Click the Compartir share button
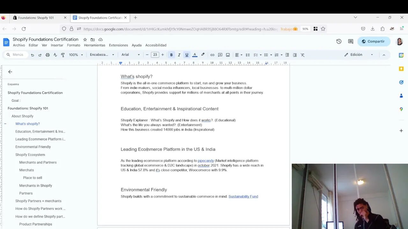408x229 pixels. 374,41
